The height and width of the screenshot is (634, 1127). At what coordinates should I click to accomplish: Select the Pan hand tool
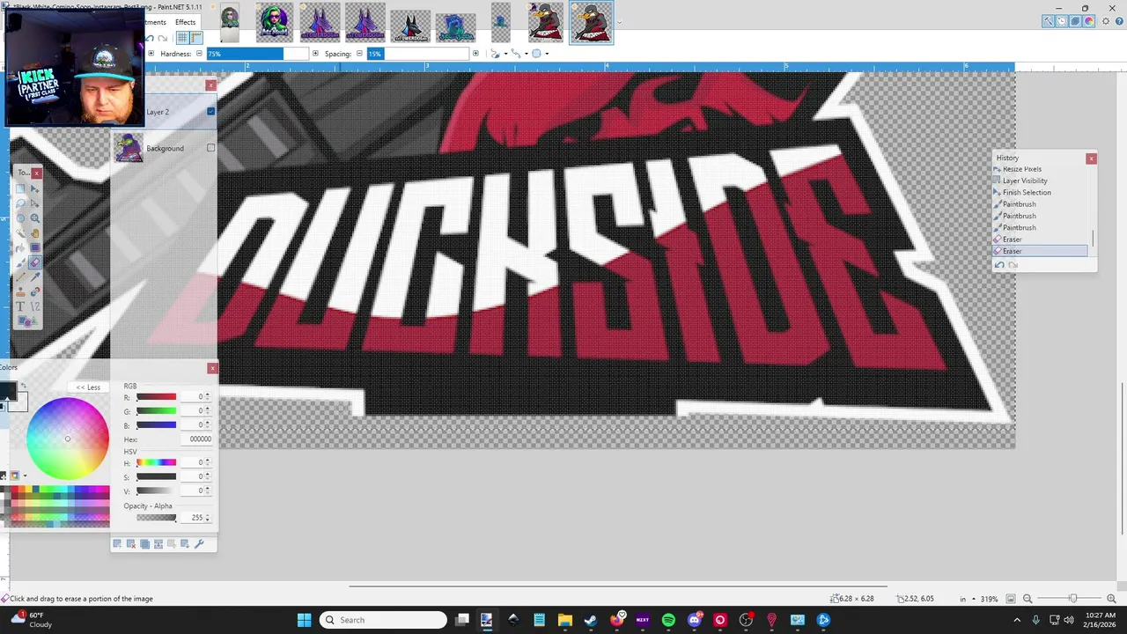[x=35, y=233]
